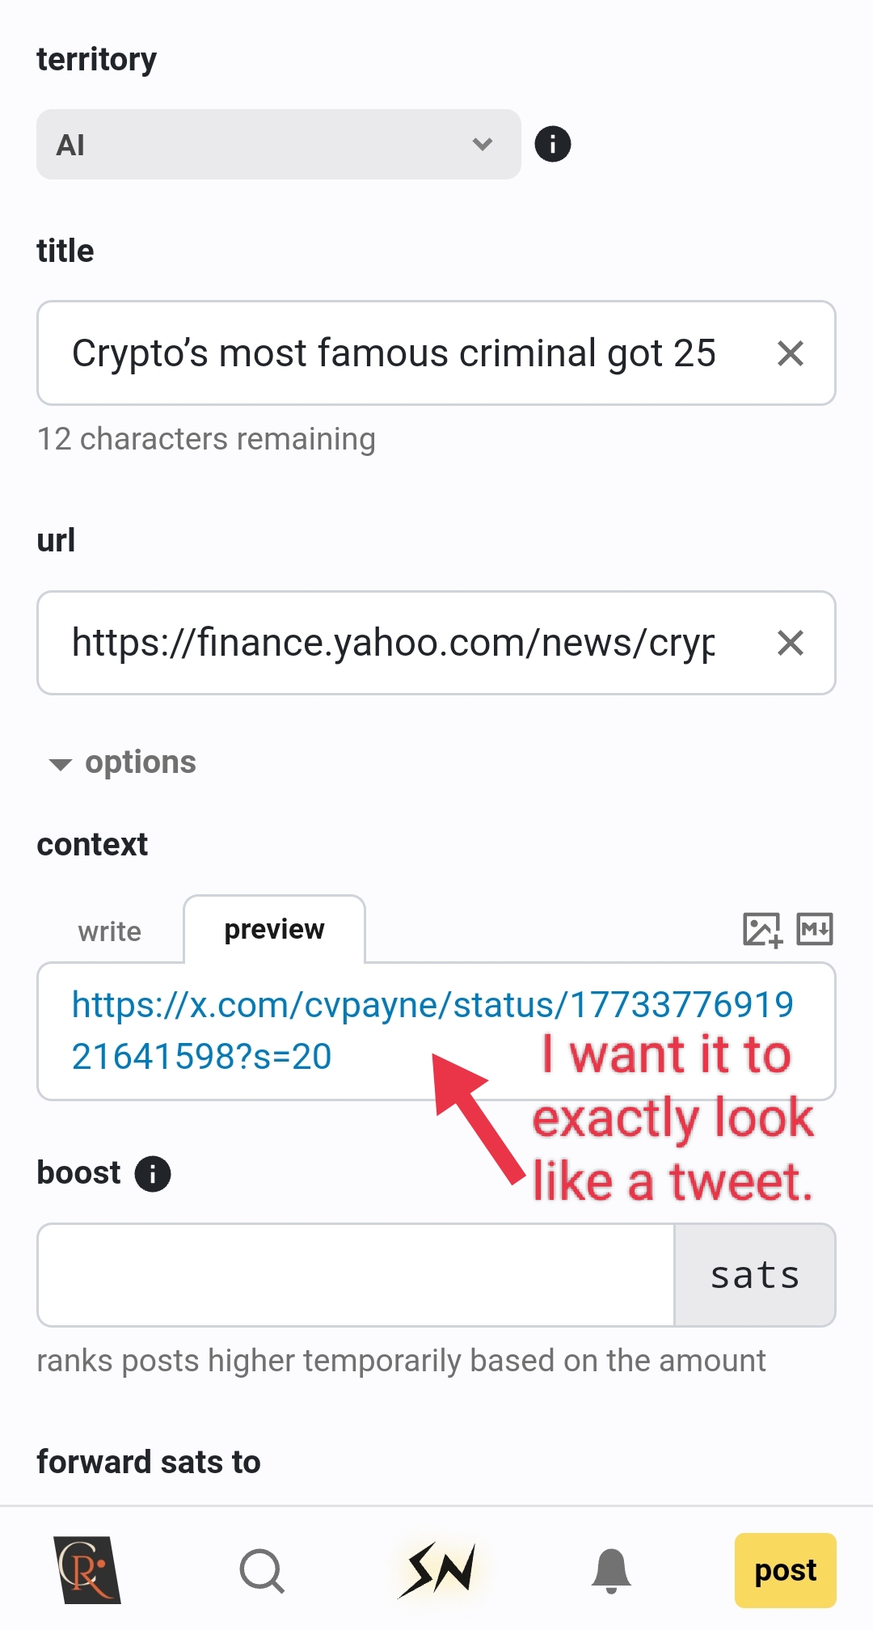Clear the url field text

coord(790,643)
